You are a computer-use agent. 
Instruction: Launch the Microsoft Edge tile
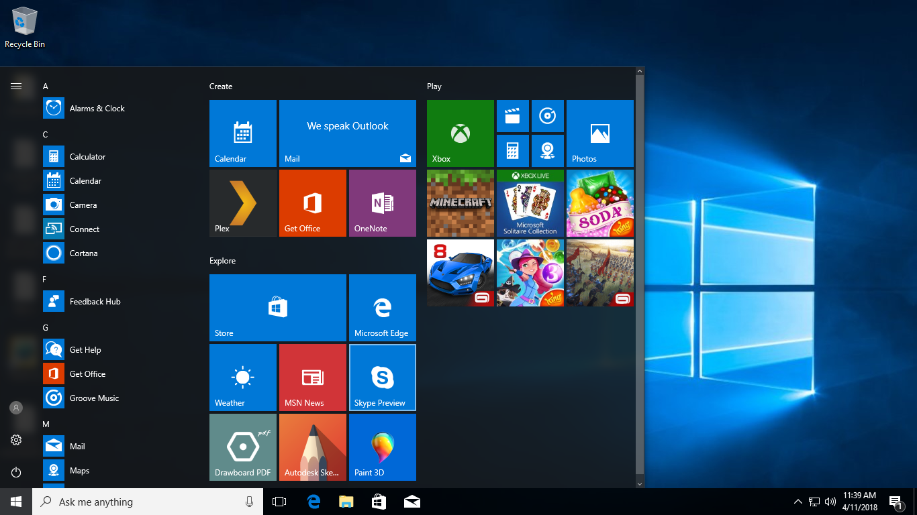click(383, 308)
